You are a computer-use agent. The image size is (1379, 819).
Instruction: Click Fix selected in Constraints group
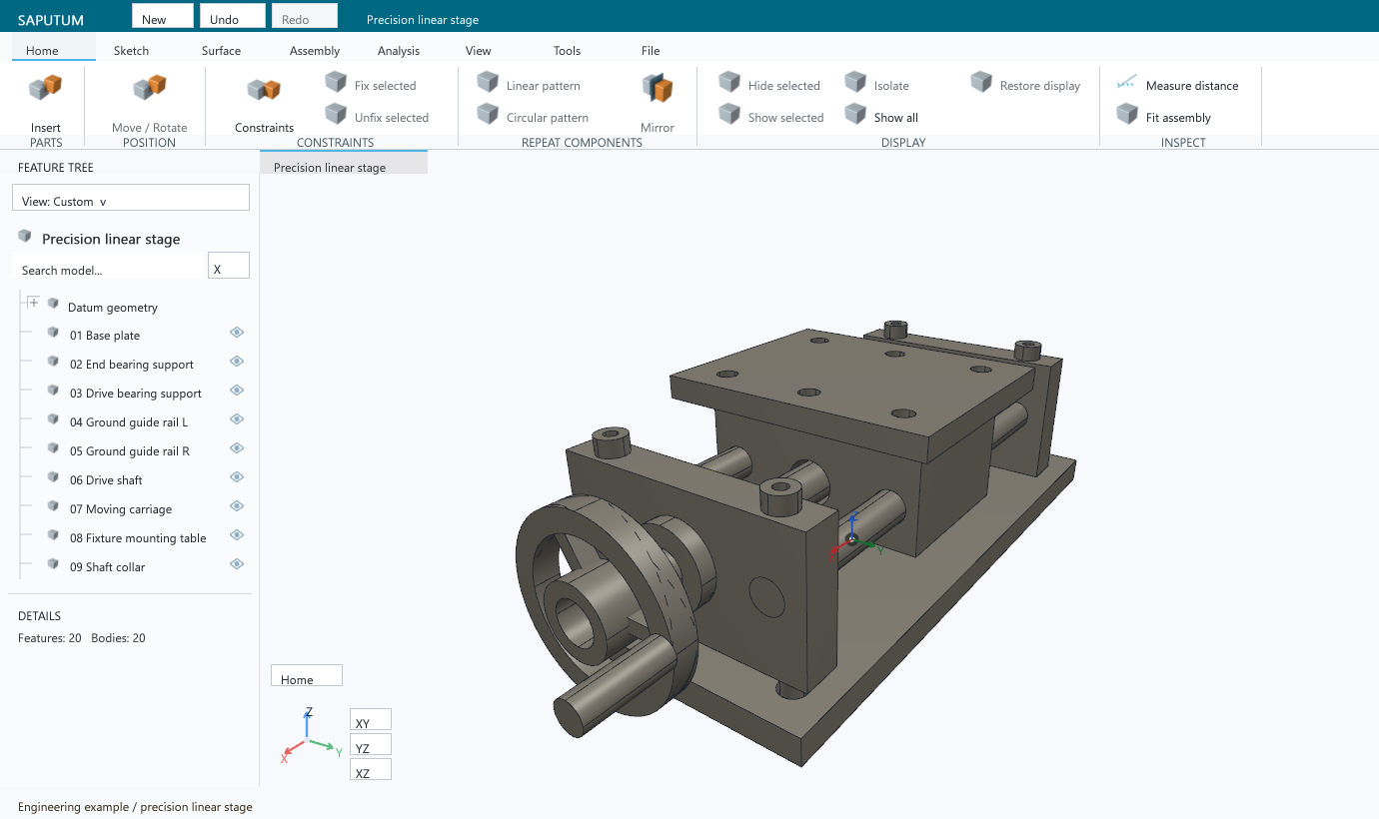coord(371,85)
